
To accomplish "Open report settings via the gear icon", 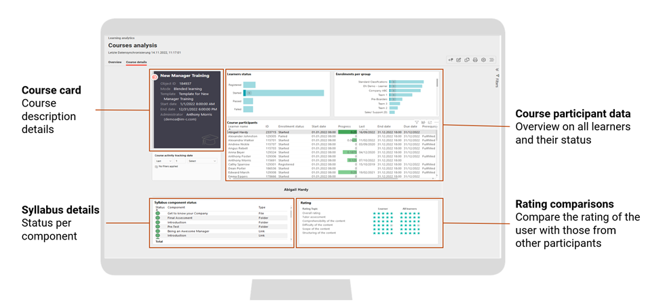I will (x=483, y=60).
